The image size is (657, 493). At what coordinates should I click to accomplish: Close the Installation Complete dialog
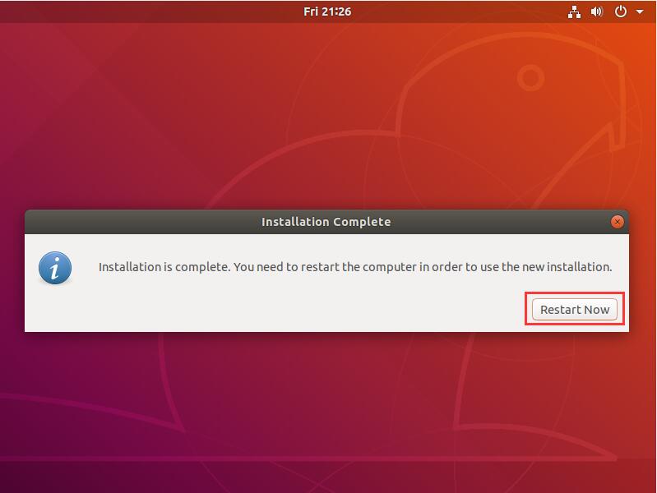point(617,222)
